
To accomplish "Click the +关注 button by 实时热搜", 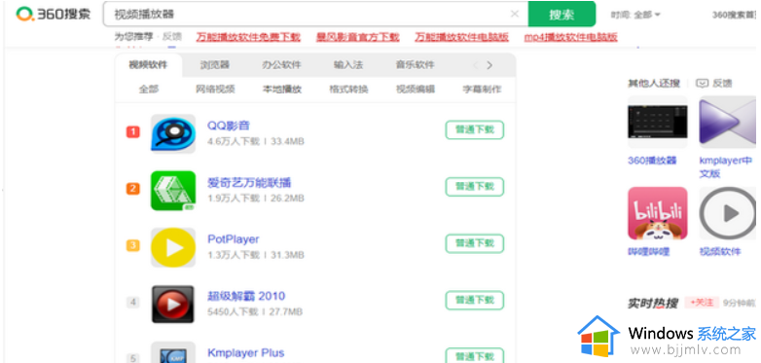I will tap(702, 303).
